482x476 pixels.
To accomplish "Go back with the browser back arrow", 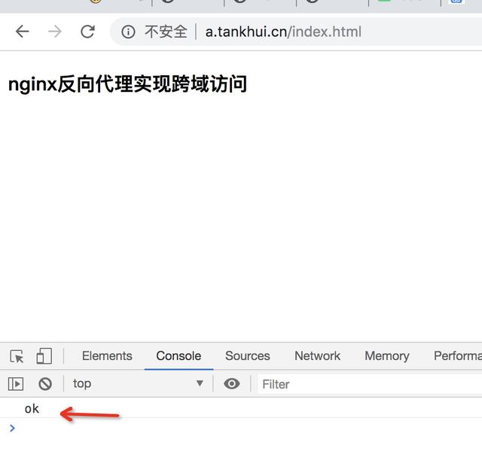I will 22,32.
